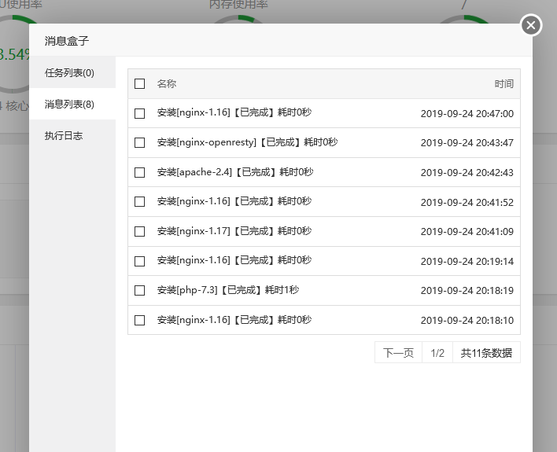Click the 安装[php-7.3] 耗时1秒 message
The width and height of the screenshot is (557, 452).
coord(228,290)
